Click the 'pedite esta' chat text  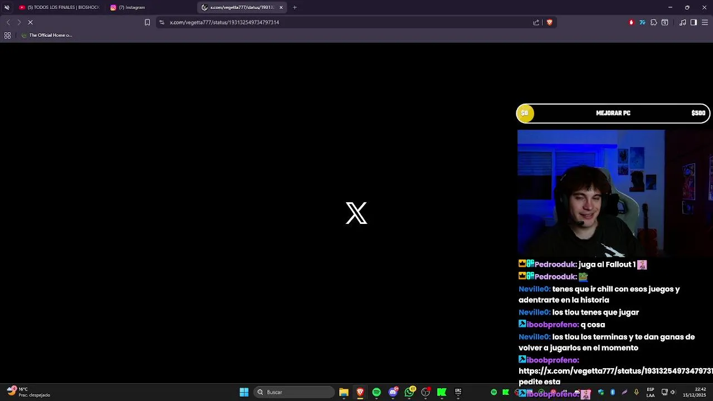(x=539, y=382)
